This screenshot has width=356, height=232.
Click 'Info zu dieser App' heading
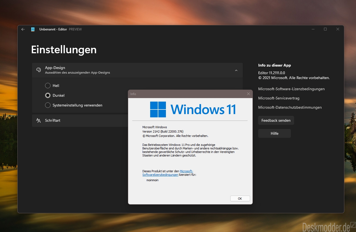pyautogui.click(x=275, y=65)
